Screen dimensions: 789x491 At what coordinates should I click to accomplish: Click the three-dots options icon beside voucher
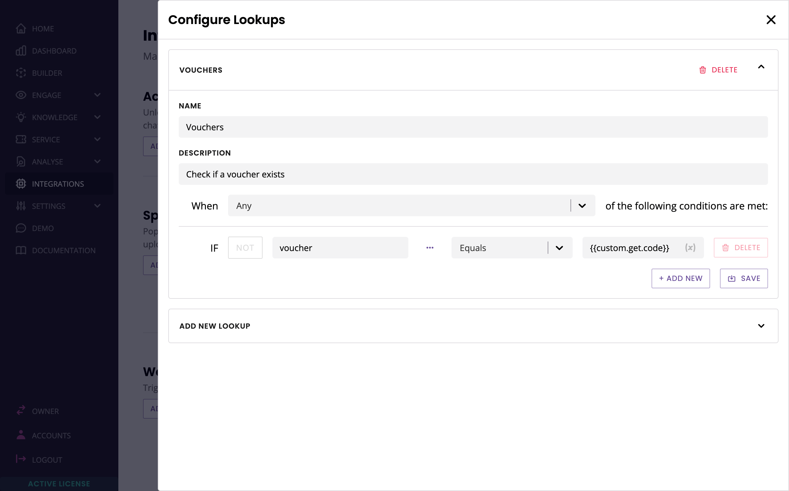430,248
